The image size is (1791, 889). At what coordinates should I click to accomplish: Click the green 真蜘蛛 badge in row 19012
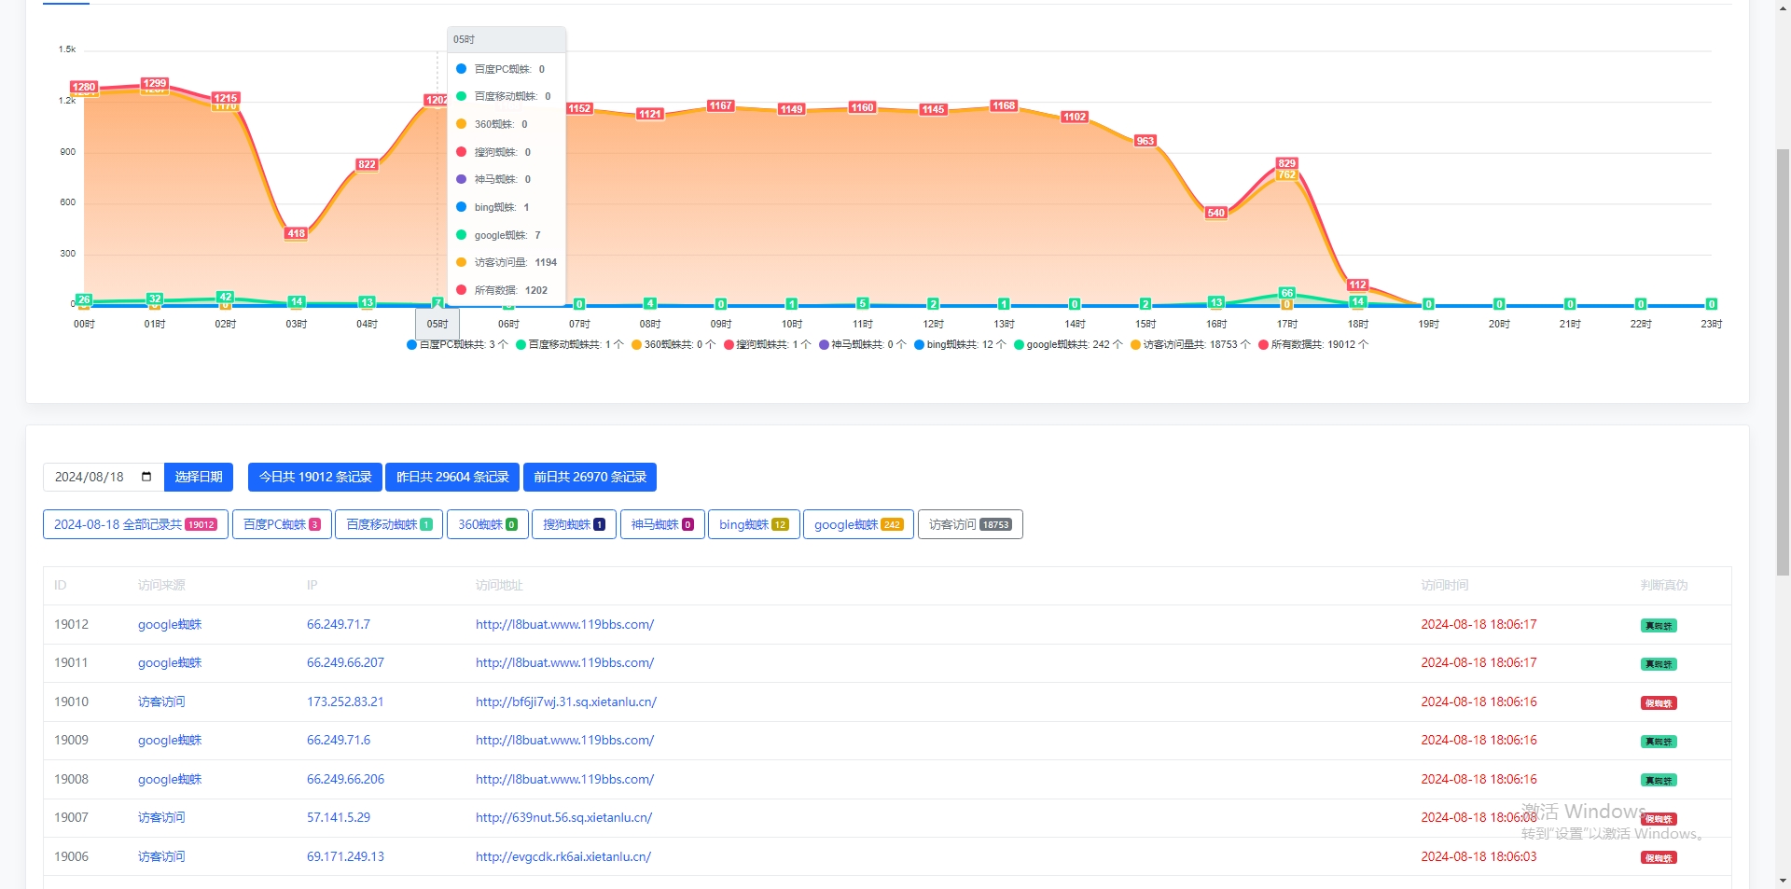(x=1659, y=626)
